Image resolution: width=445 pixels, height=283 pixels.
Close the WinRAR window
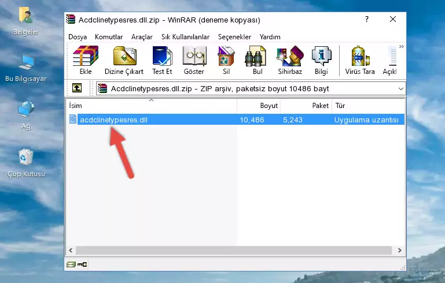coord(393,19)
